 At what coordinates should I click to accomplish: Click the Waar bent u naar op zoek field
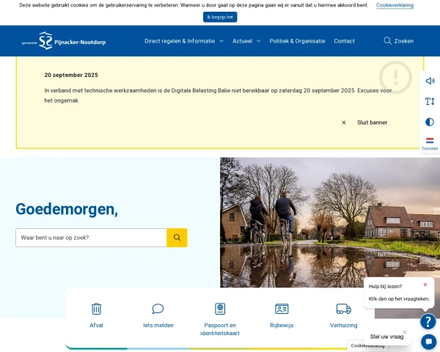(x=91, y=238)
